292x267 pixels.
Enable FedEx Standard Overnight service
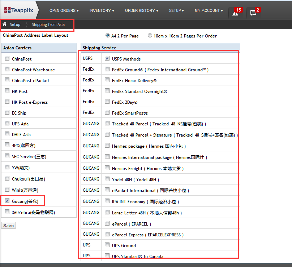(107, 90)
